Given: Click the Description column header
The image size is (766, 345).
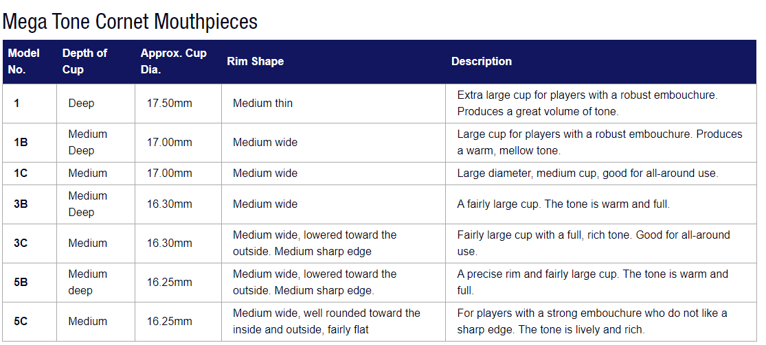Looking at the screenshot, I should click(481, 61).
